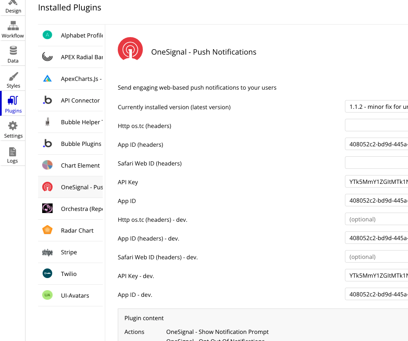Select the Plugins tab in sidebar
The width and height of the screenshot is (408, 341).
(x=13, y=103)
